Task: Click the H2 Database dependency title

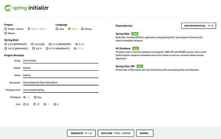Action: click(123, 49)
